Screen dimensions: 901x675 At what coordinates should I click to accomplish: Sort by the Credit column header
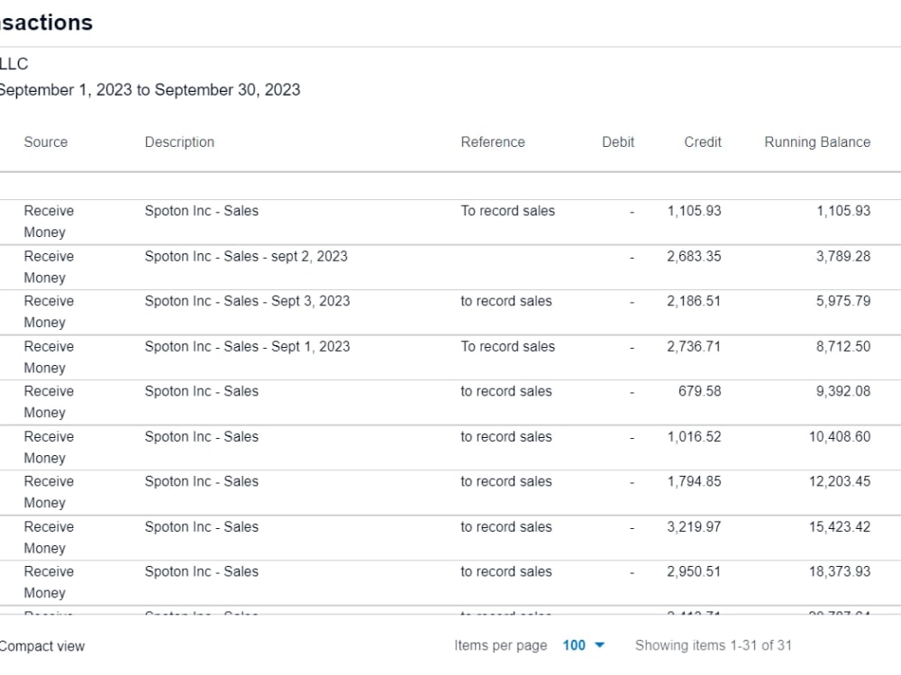pyautogui.click(x=703, y=141)
